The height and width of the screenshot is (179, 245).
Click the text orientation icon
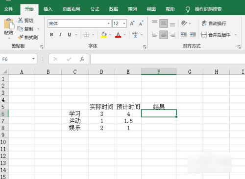tap(184, 23)
